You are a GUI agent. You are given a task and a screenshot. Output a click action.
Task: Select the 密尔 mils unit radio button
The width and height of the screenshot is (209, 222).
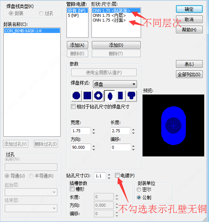[139, 189]
